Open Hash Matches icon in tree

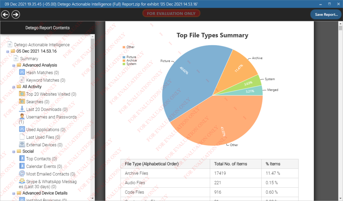coord(22,72)
